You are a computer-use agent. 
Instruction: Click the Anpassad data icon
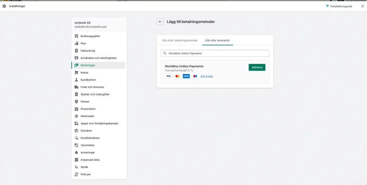pos(76,160)
